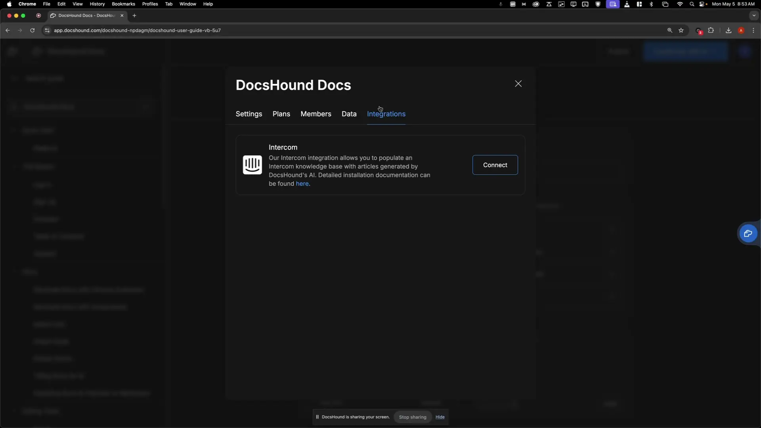This screenshot has height=428, width=761.
Task: Click the screen recording indicator icon beside tab
Action: pyautogui.click(x=38, y=15)
